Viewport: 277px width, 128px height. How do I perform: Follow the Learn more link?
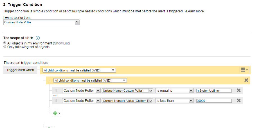195,11
